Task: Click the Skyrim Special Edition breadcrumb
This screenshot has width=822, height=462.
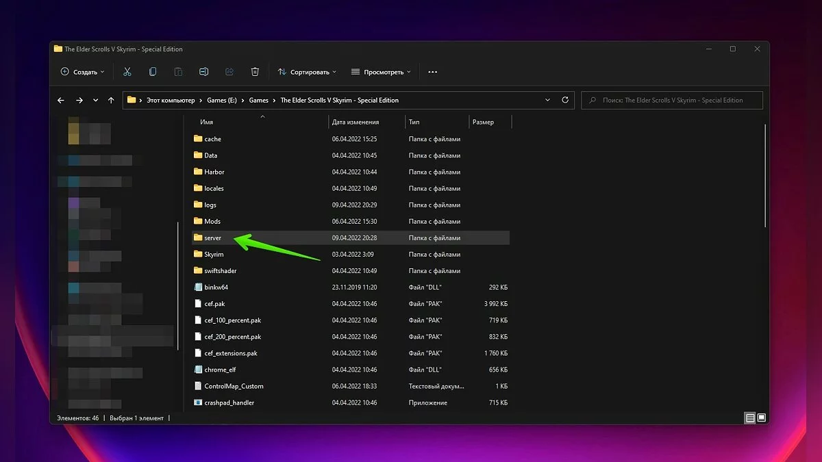Action: (340, 100)
